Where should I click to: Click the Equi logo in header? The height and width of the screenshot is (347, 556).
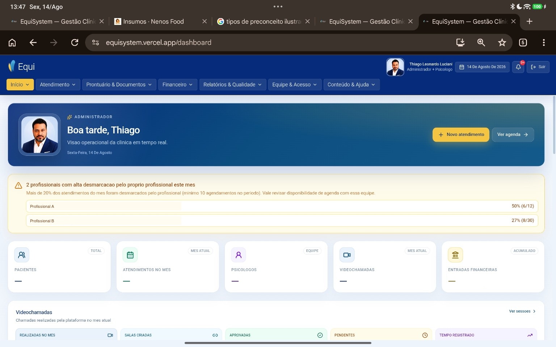click(22, 67)
